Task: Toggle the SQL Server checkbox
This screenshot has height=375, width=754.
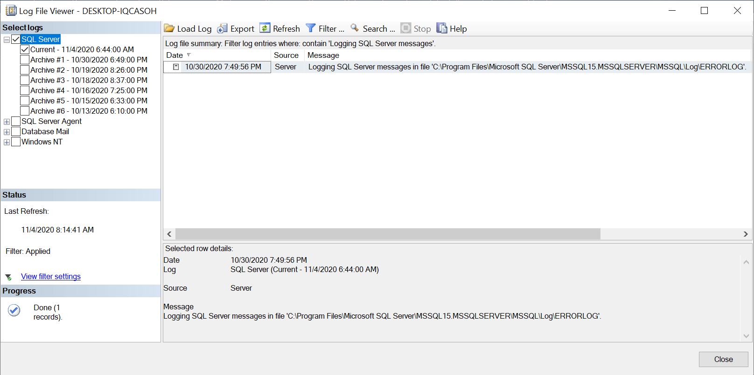Action: [x=16, y=39]
